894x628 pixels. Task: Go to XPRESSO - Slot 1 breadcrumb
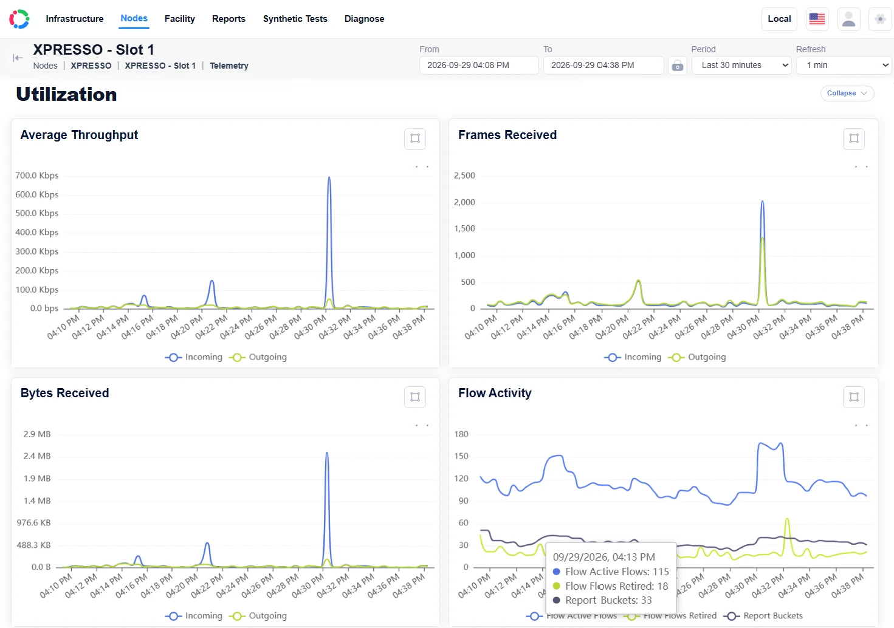(x=160, y=66)
